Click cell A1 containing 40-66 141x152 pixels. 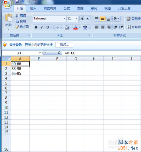[20, 64]
